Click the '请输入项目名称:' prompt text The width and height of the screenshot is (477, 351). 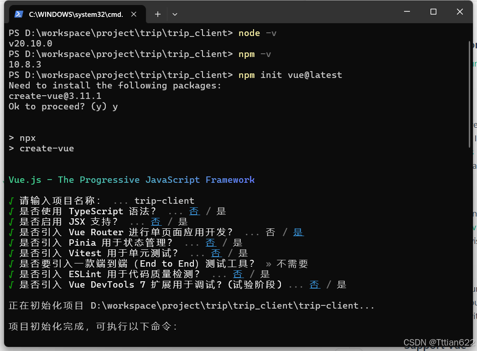[x=60, y=201]
